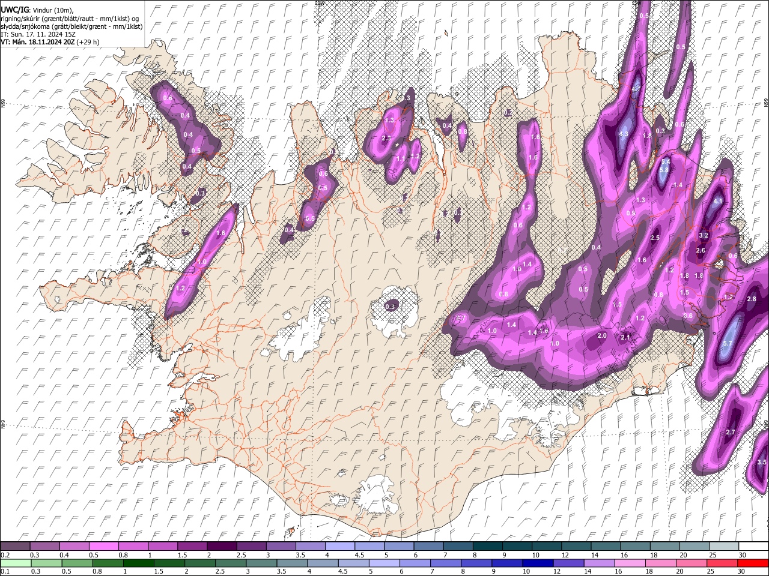Click the 2.0 precipitation value on the map
Viewport: 769px width, 576px height.
[x=602, y=335]
